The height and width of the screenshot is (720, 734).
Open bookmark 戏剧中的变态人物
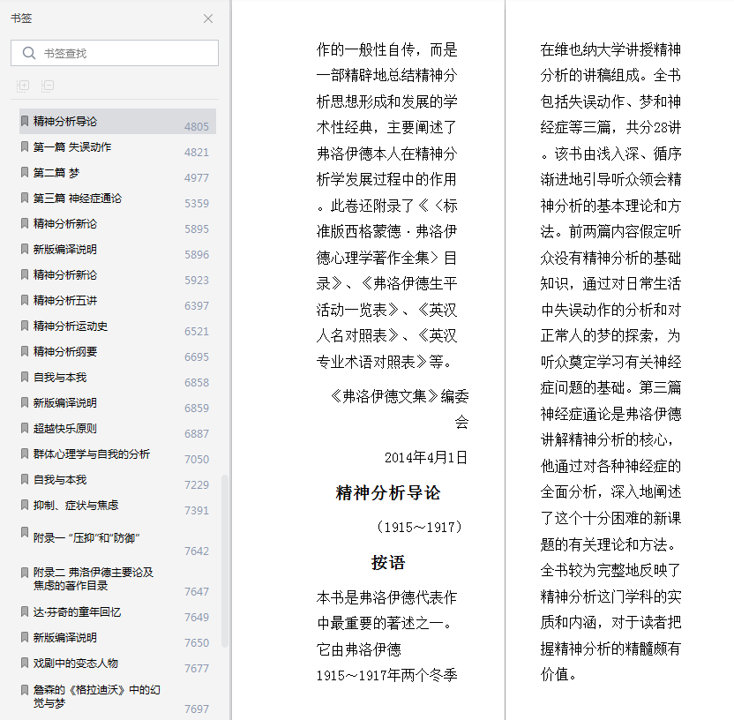(x=117, y=664)
